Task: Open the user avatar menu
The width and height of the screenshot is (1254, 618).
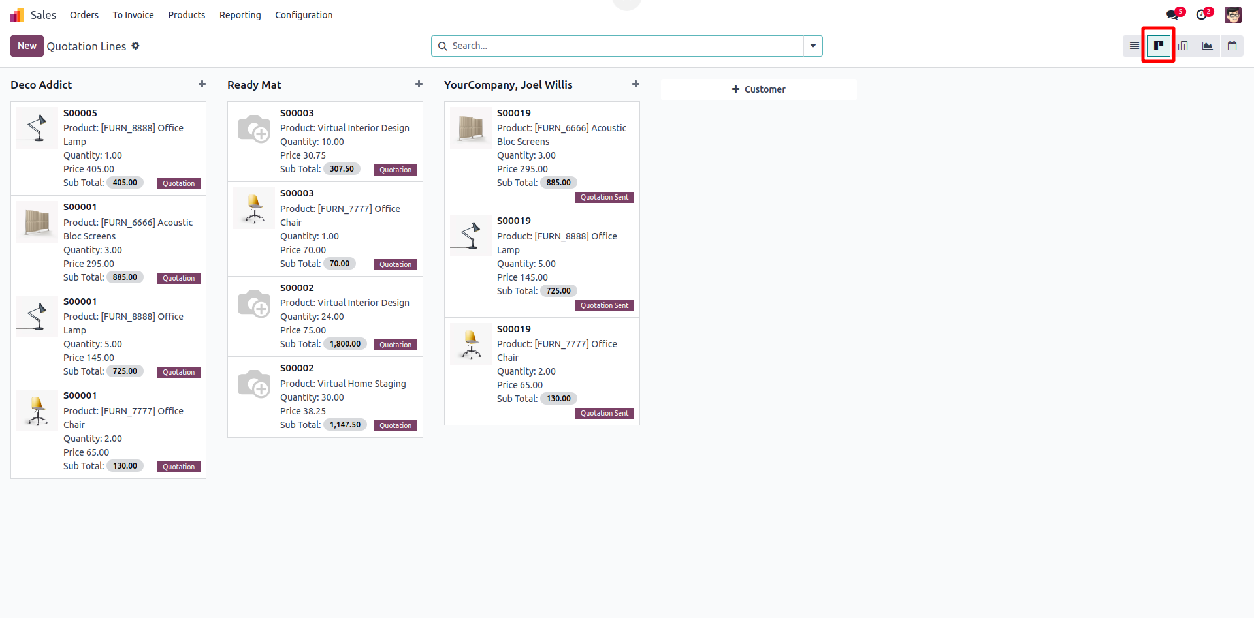Action: (1232, 15)
